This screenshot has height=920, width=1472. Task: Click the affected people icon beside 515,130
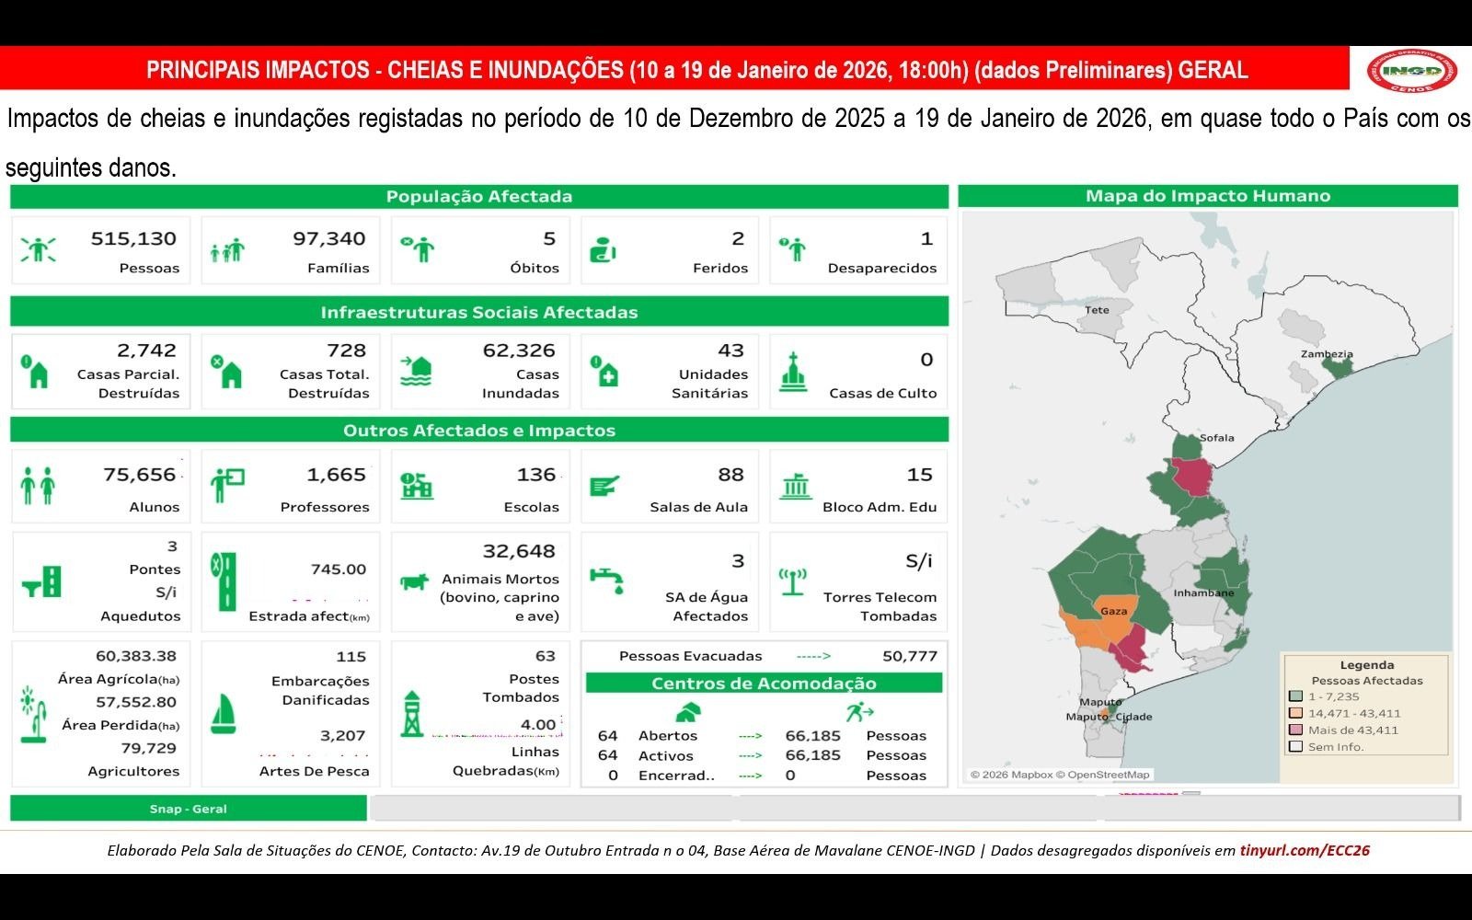click(38, 249)
